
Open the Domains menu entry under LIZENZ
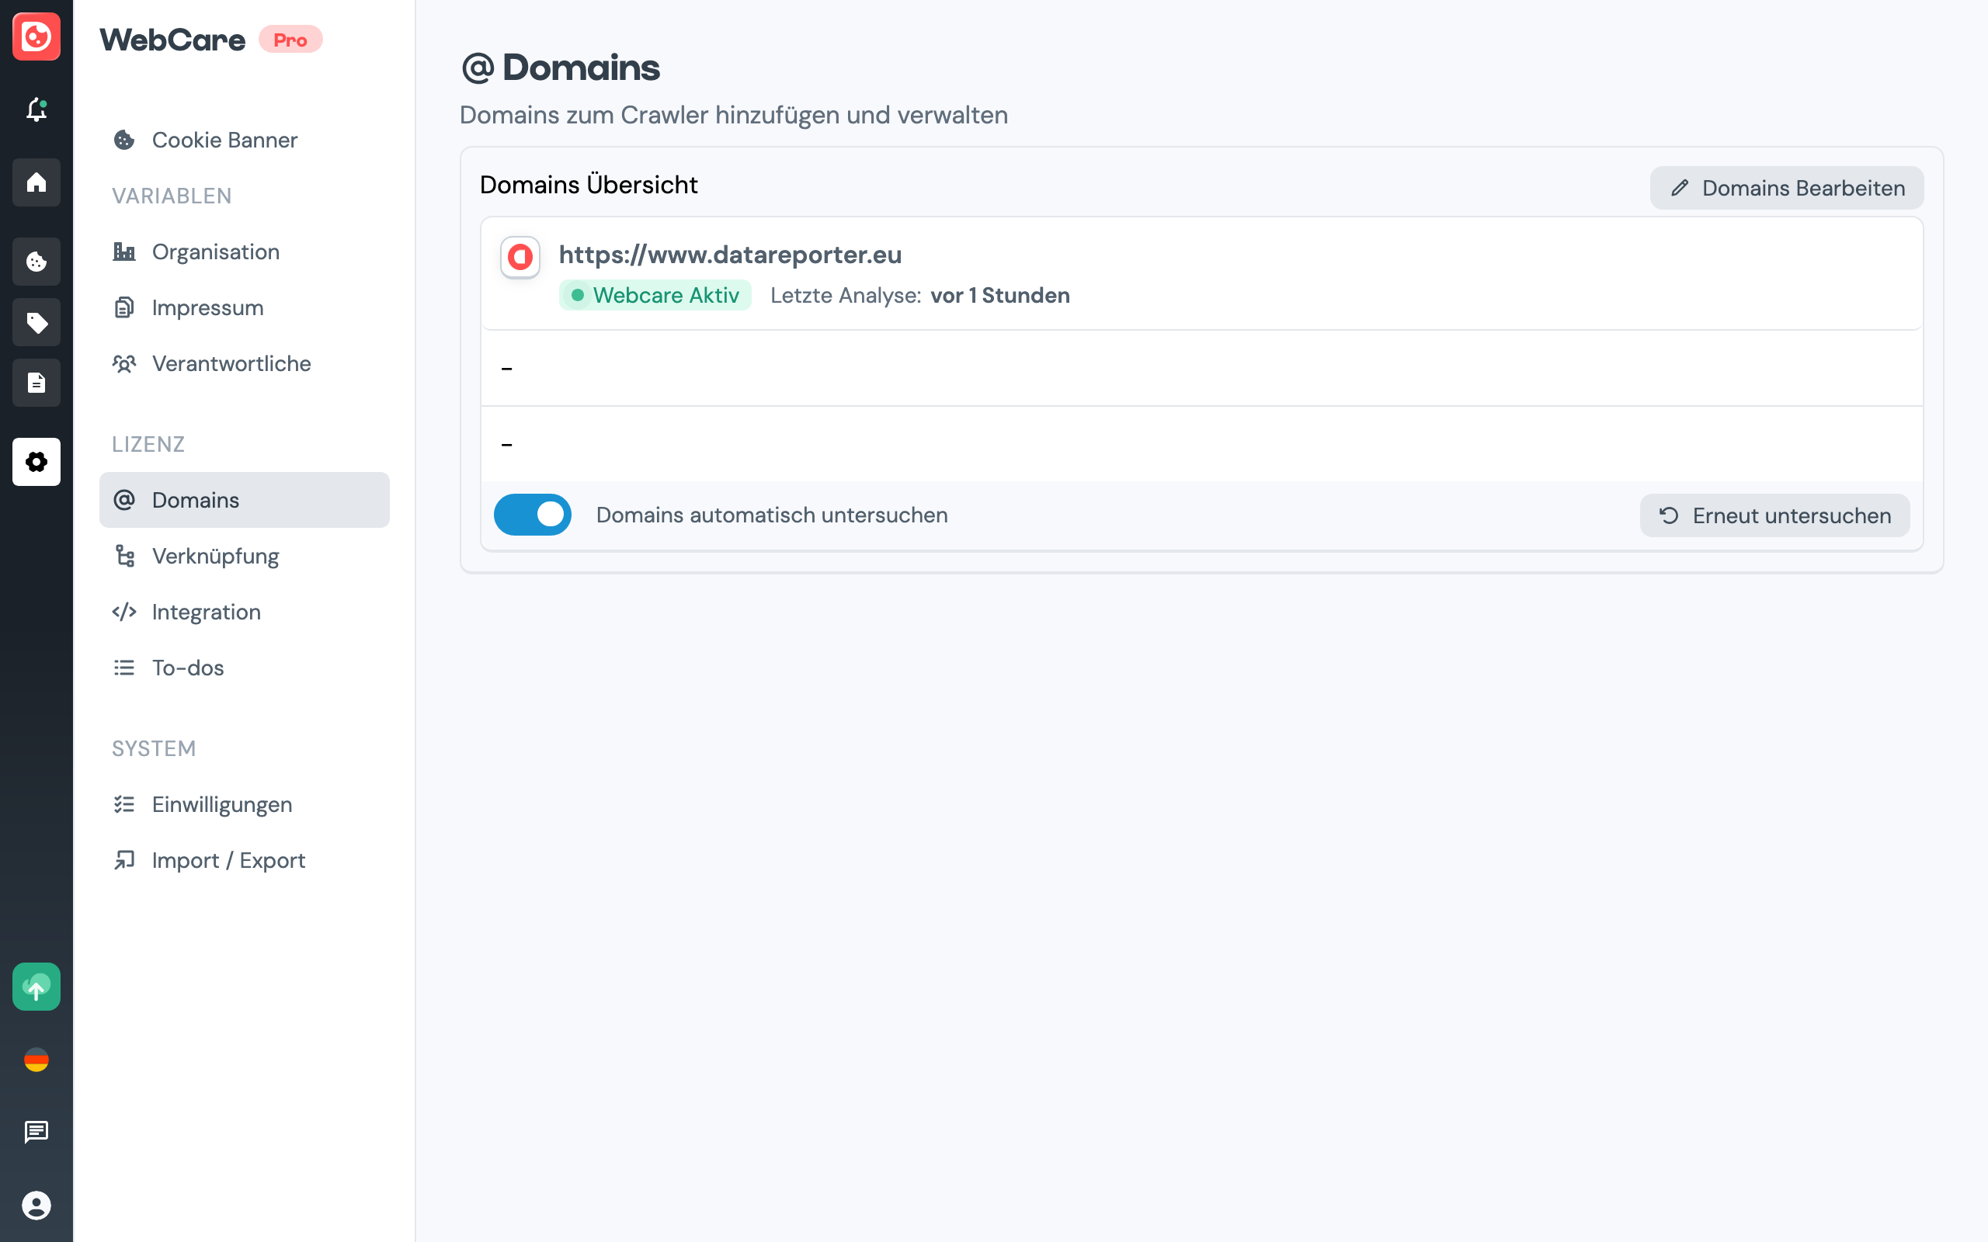(194, 499)
